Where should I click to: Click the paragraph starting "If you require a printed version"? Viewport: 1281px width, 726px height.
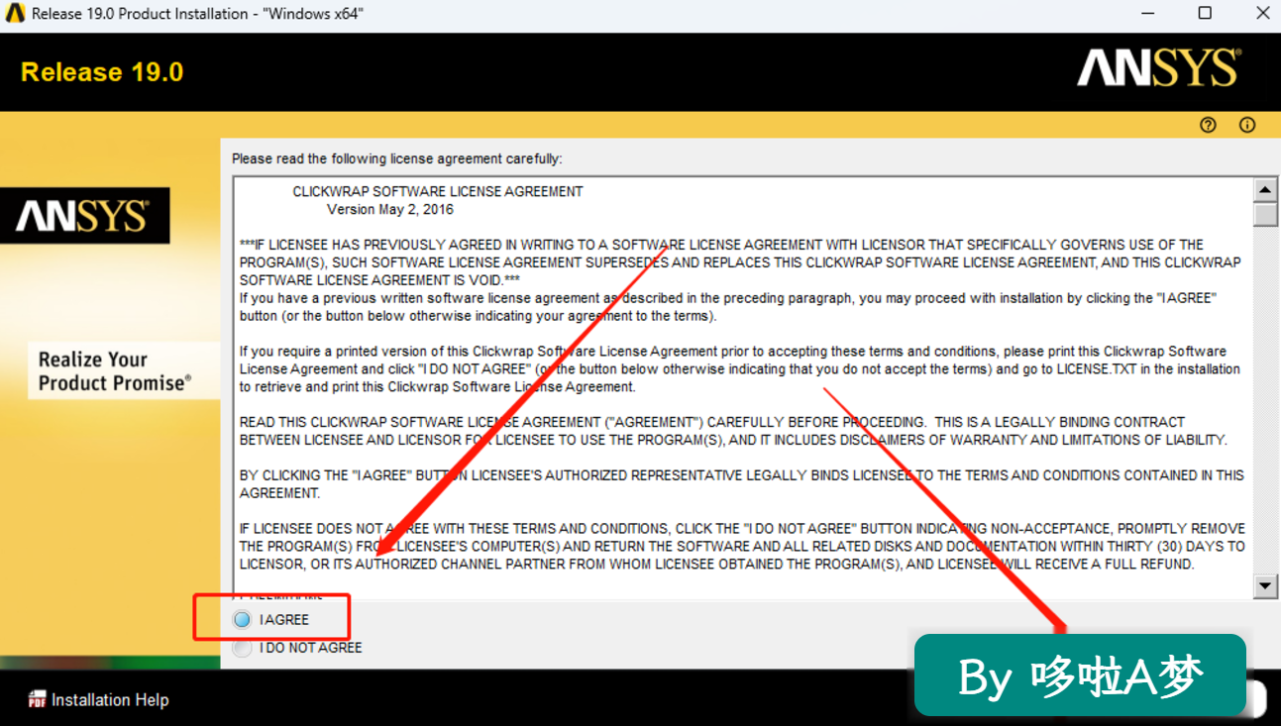(x=740, y=368)
